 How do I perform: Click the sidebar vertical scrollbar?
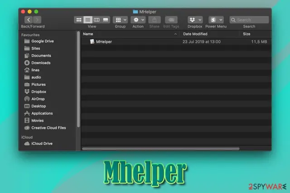tap(78, 80)
